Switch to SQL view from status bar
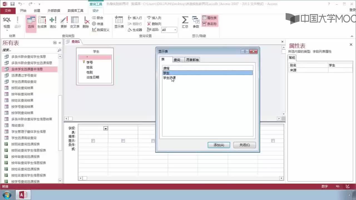 point(338,186)
